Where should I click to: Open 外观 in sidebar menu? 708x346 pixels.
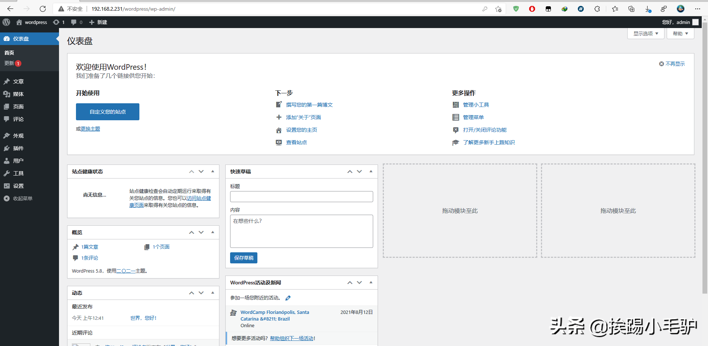[x=29, y=136]
